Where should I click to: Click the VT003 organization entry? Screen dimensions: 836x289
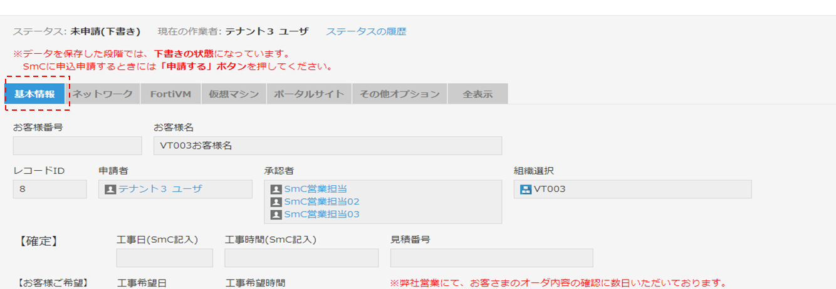tap(550, 189)
